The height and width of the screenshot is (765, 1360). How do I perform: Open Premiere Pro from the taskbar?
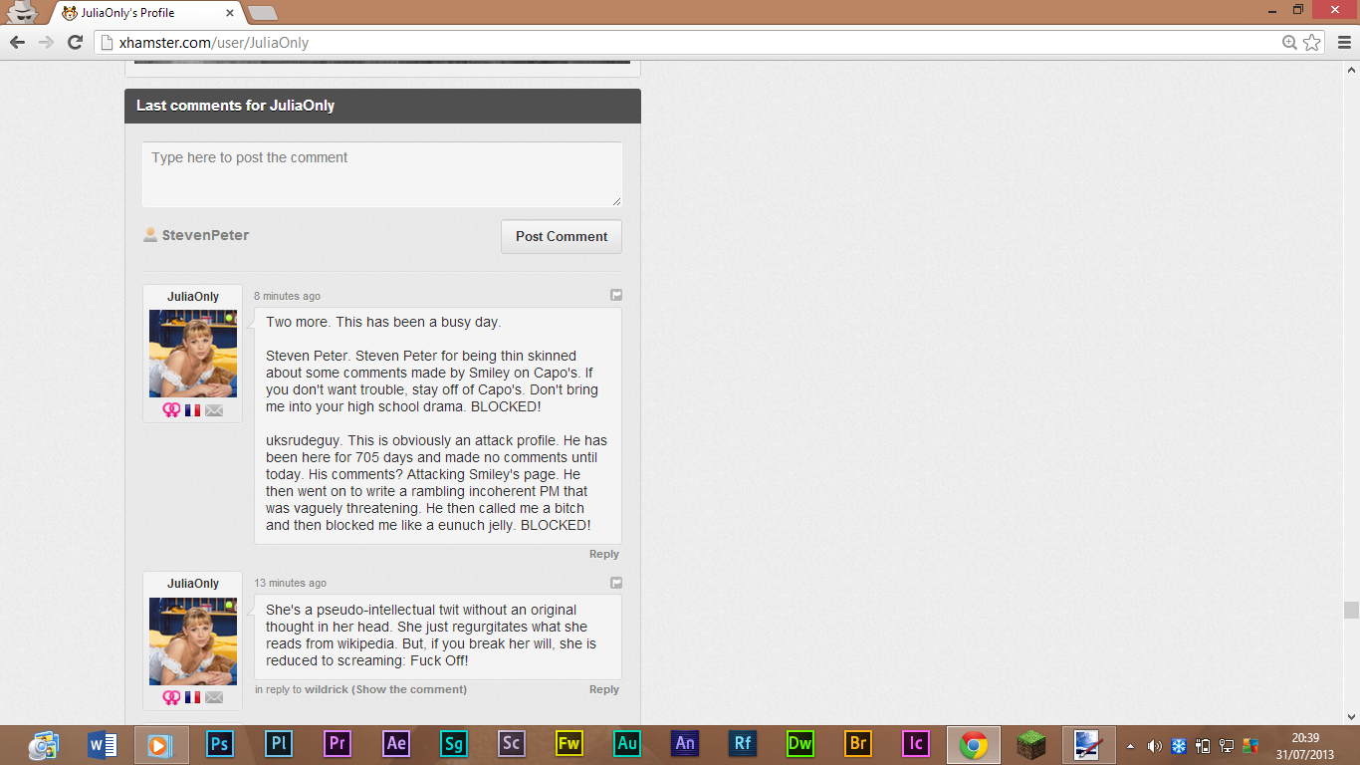[x=338, y=744]
